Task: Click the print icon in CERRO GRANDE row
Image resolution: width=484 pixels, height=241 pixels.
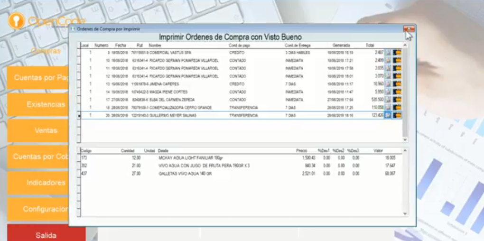Action: tap(388, 107)
